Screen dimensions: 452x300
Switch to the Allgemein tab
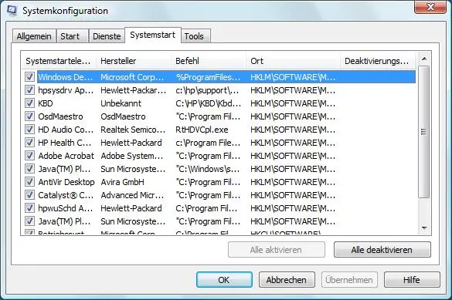click(x=34, y=36)
